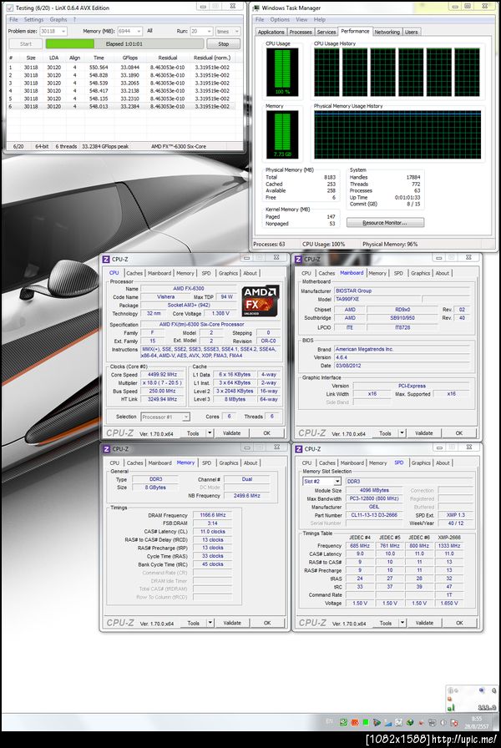The height and width of the screenshot is (748, 501).
Task: Open the taskbar clock showing 8:55
Action: (x=477, y=722)
